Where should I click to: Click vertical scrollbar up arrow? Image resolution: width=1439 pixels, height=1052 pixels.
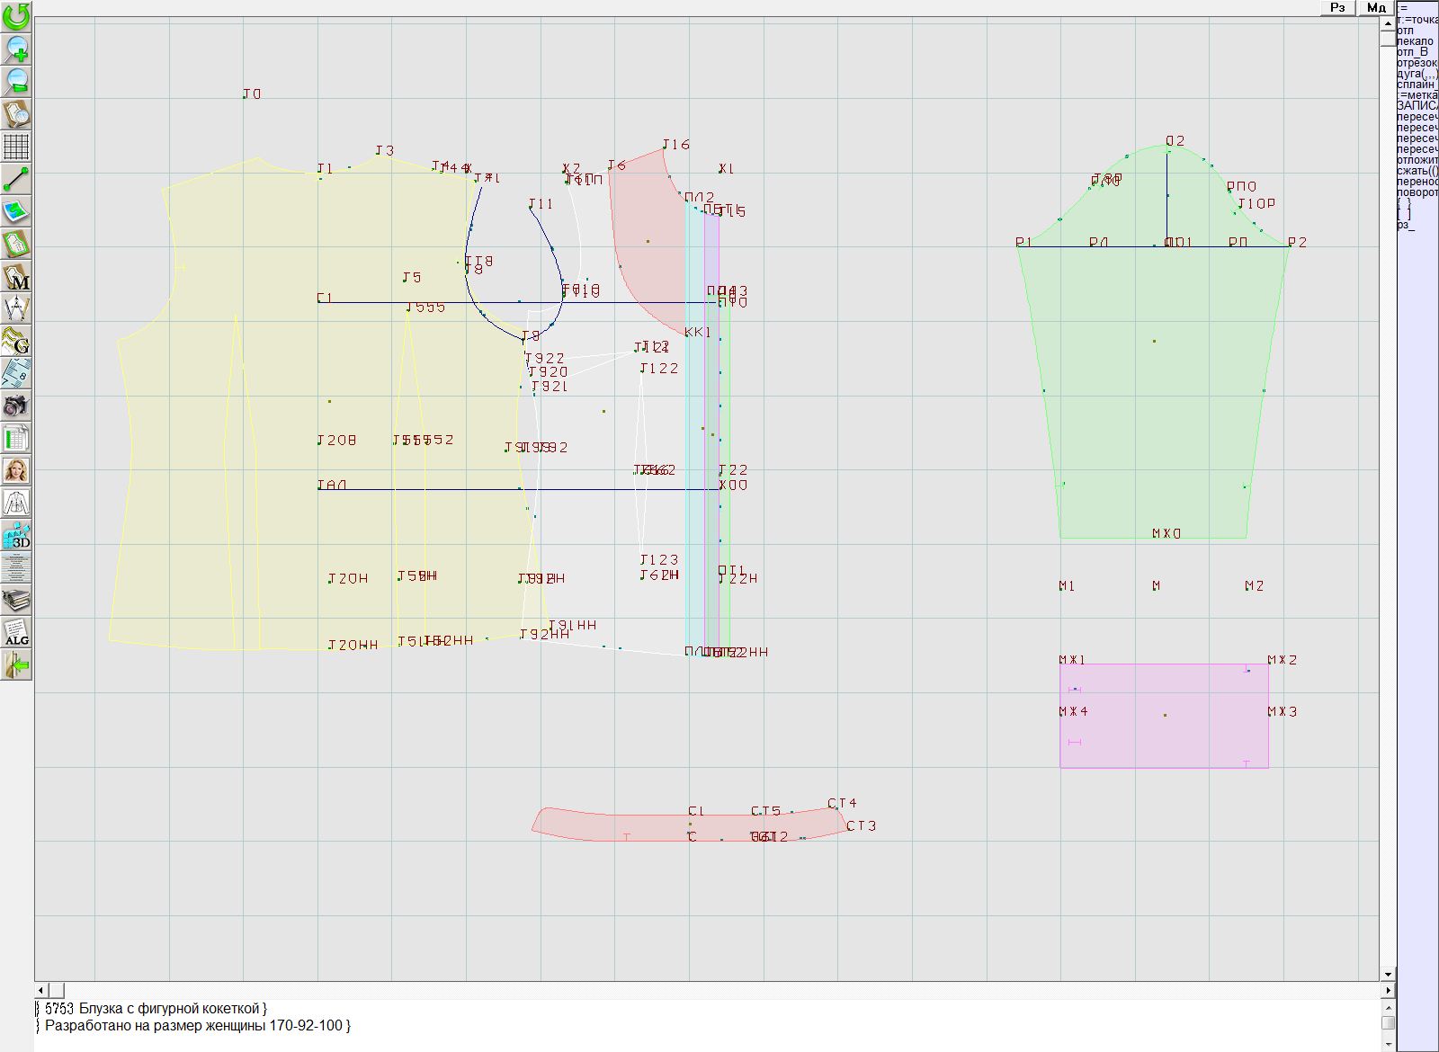[x=1388, y=22]
